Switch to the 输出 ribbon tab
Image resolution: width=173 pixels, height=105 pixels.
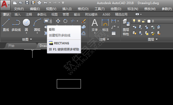[77, 14]
